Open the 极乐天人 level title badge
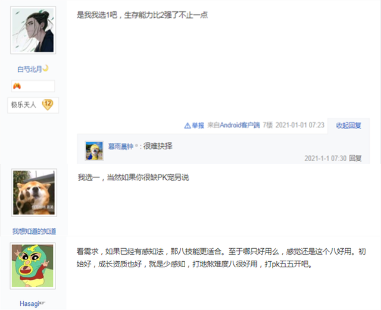381x310 pixels. tap(33, 105)
